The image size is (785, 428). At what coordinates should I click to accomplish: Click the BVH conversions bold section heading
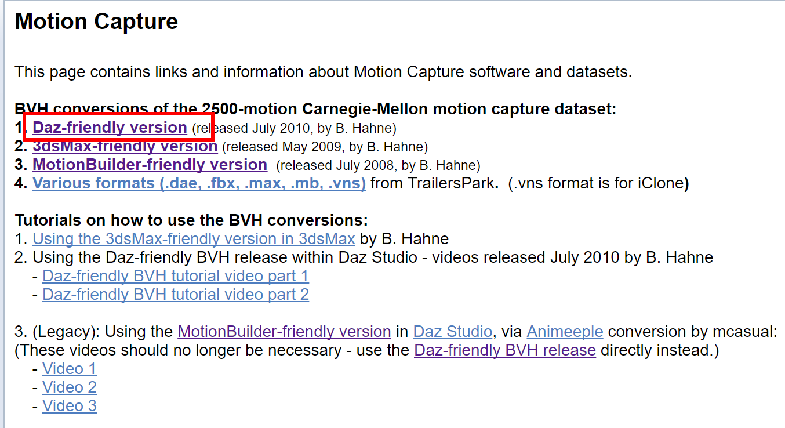(315, 109)
